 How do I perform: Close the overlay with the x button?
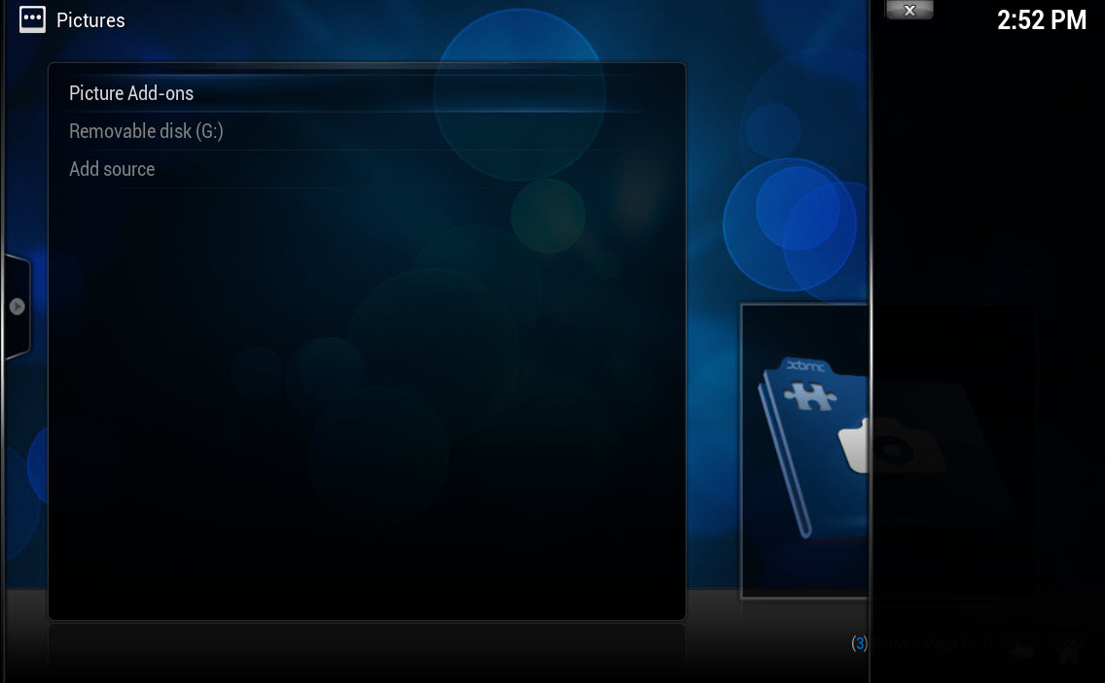click(x=909, y=10)
